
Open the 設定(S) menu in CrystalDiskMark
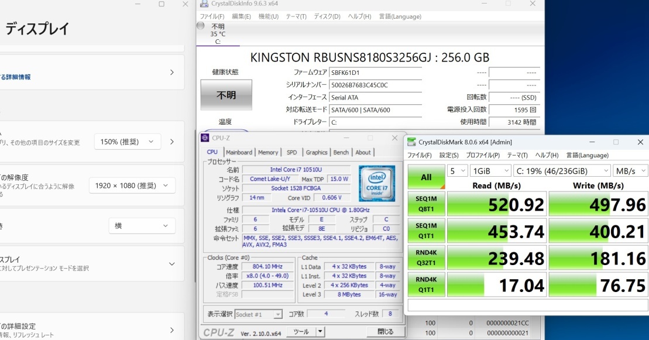(x=449, y=155)
